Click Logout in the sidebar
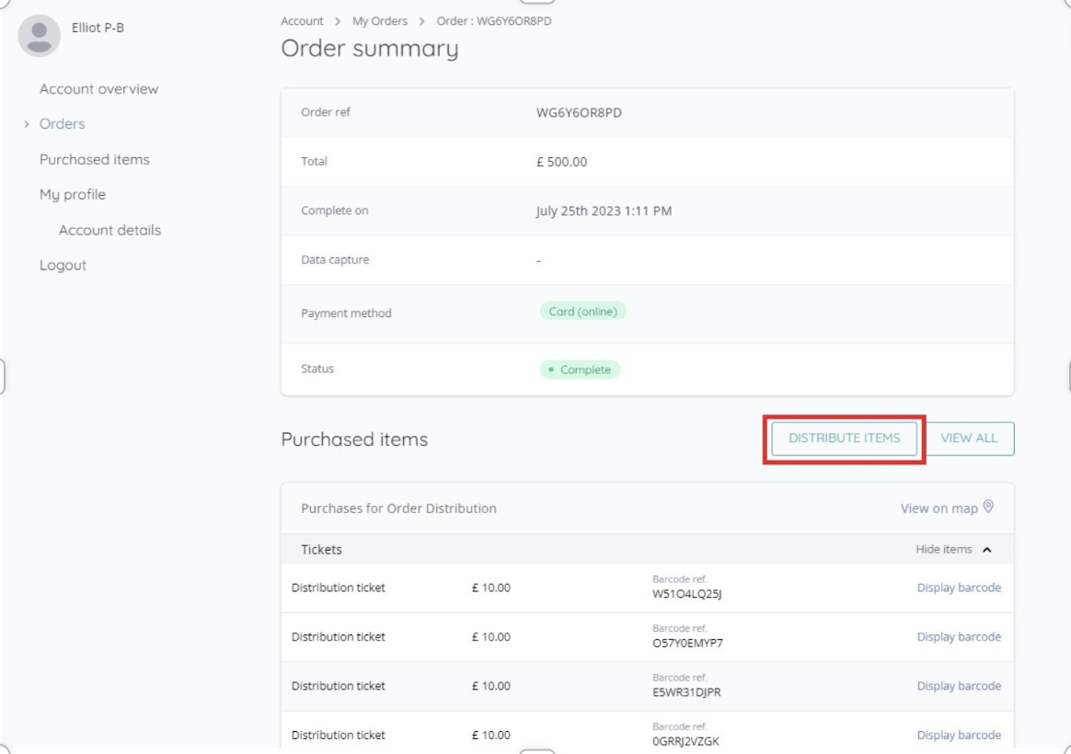1071x754 pixels. coord(63,266)
